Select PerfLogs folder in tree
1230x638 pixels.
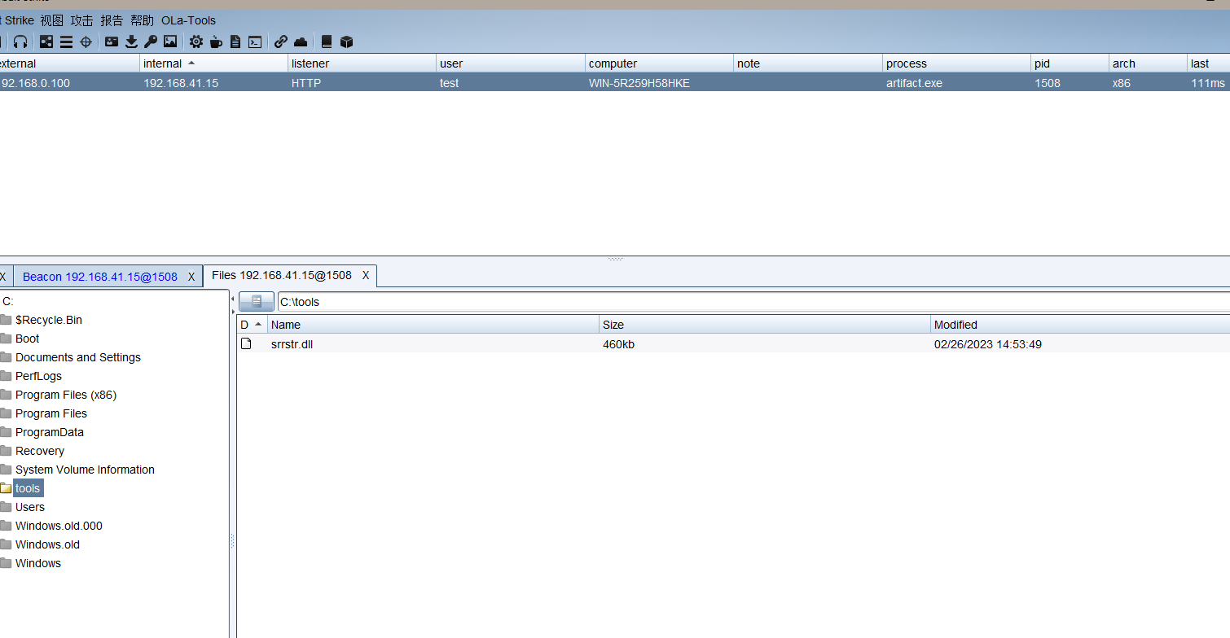(x=38, y=376)
